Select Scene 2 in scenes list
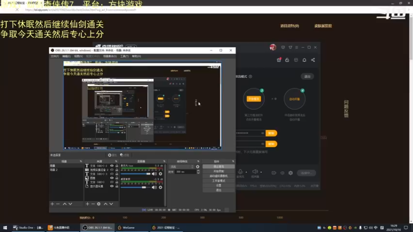Viewport: 413px width, 232px height. click(x=66, y=170)
